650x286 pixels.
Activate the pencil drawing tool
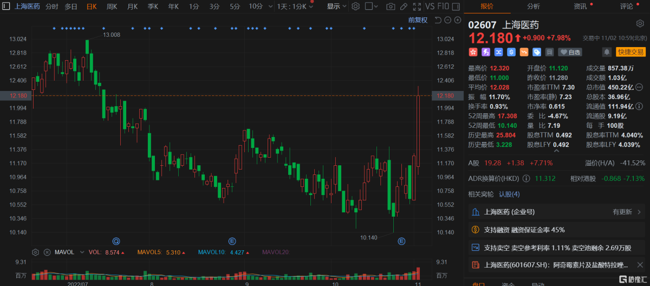click(404, 6)
